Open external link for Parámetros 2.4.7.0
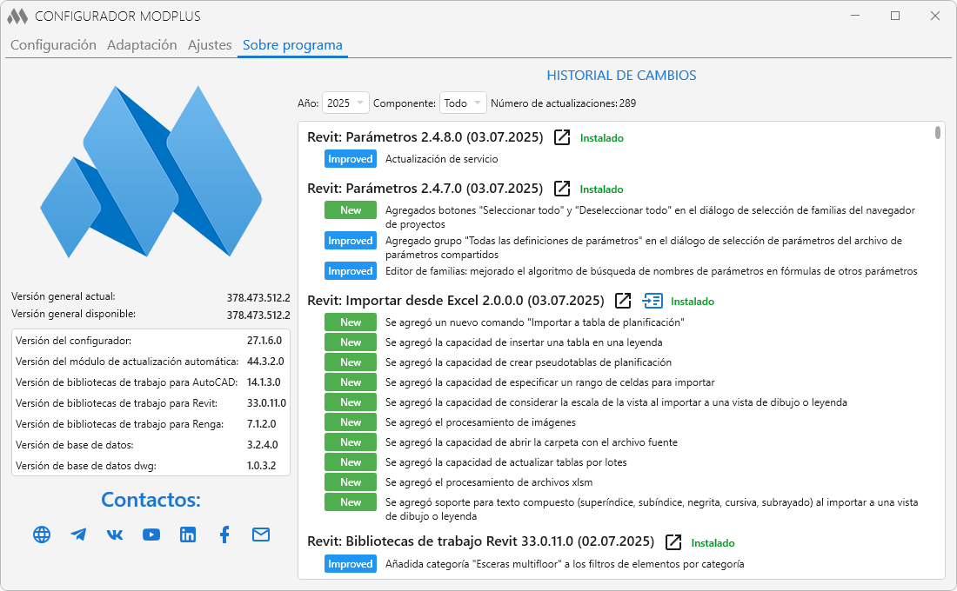Screen dimensions: 957x591 pos(561,189)
